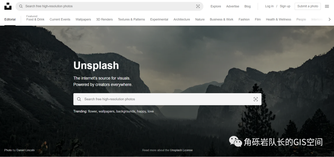Click Log in
Screen dimensions: 334x157
pos(269,6)
